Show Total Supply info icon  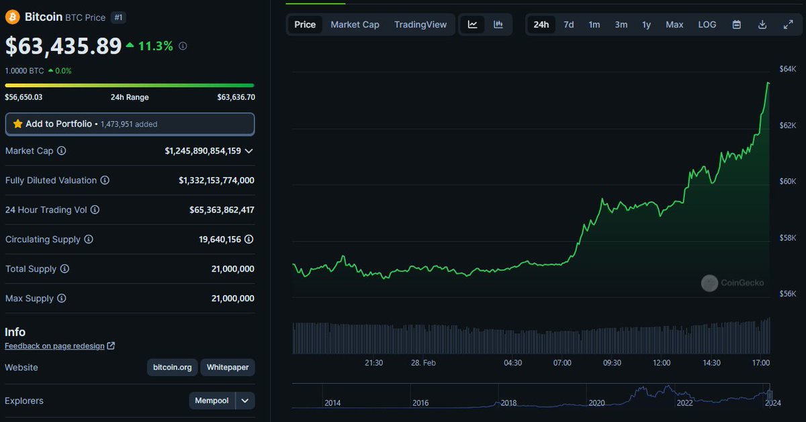tap(64, 269)
